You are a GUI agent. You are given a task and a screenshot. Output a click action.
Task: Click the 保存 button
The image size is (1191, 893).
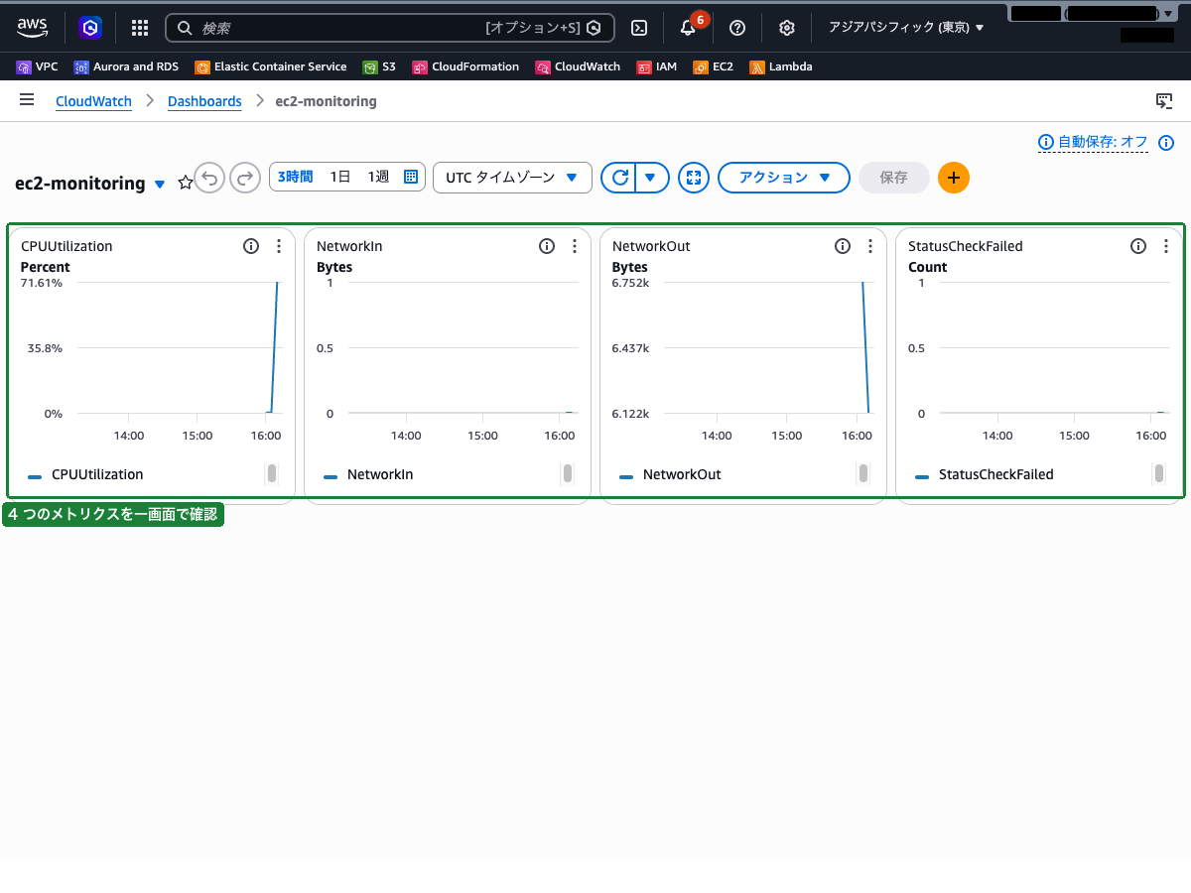tap(894, 178)
